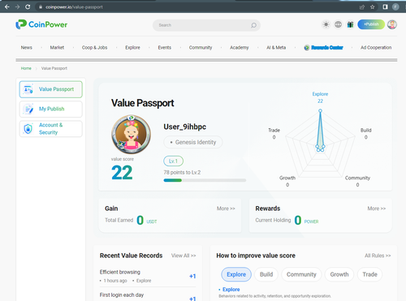The width and height of the screenshot is (406, 301).
Task: Bookmark page with the star icon
Action: [x=373, y=7]
